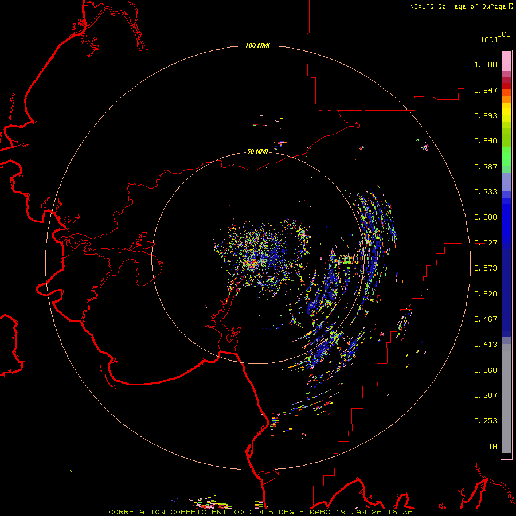Click the 0.627 color scale value
The height and width of the screenshot is (516, 516).
486,243
